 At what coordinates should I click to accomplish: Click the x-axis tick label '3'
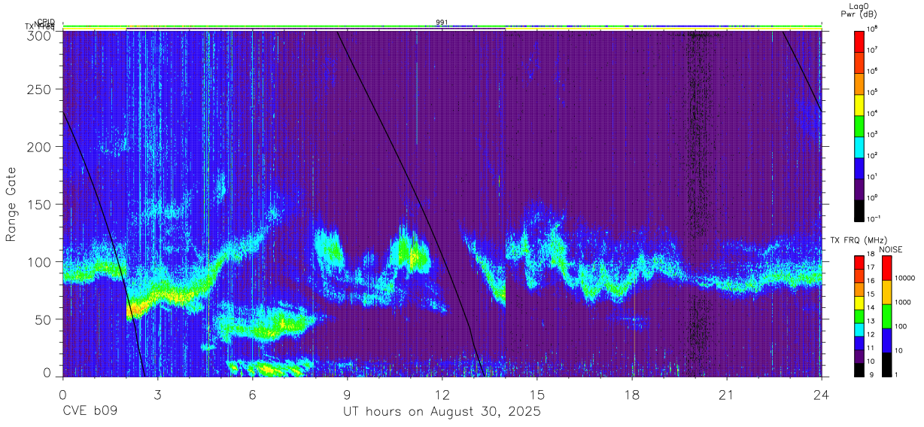pyautogui.click(x=157, y=395)
